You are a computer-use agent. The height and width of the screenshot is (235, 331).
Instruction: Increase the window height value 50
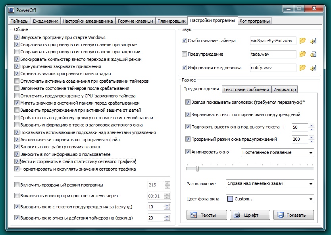[x=311, y=125]
